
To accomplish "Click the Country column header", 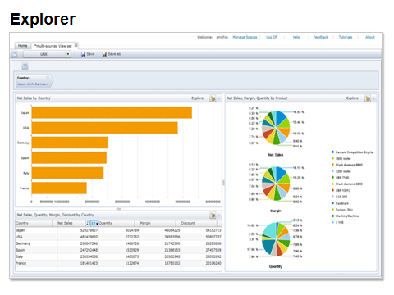I will coord(34,223).
